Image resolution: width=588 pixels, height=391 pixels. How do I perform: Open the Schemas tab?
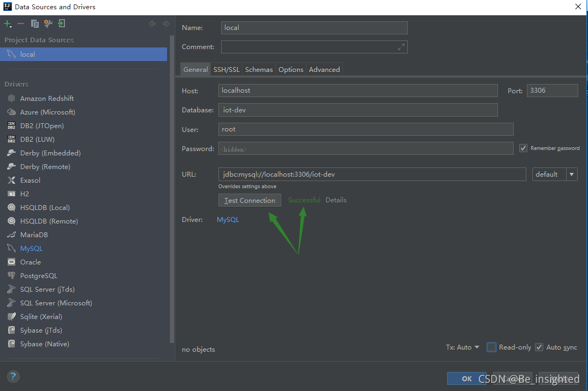[258, 69]
